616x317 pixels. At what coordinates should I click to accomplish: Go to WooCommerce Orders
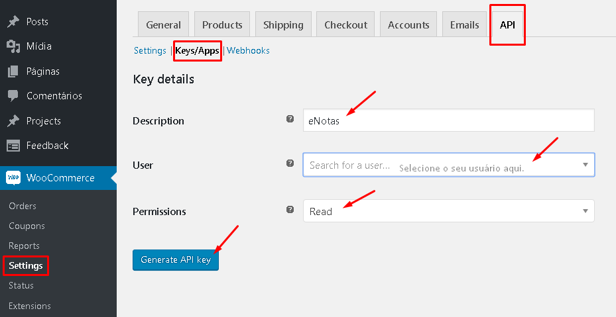(23, 206)
